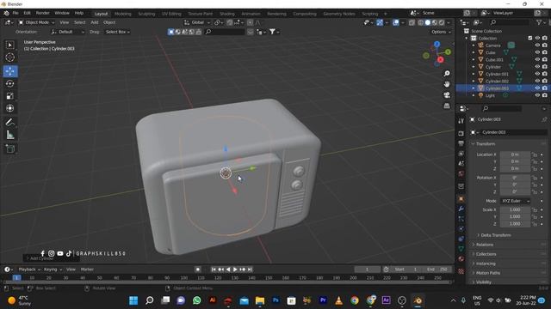Toggle viewport gizmo display button

(x=380, y=22)
